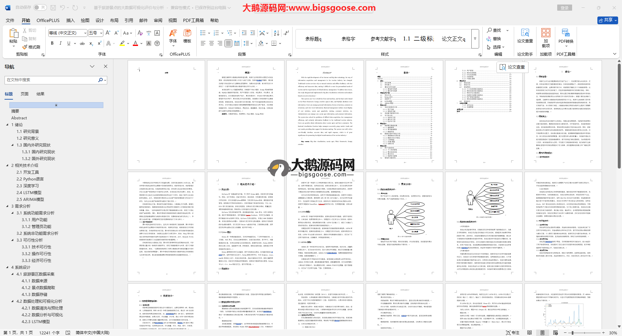Click the 共享 (Share) button
This screenshot has width=622, height=336.
pyautogui.click(x=607, y=20)
